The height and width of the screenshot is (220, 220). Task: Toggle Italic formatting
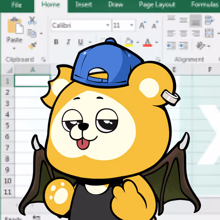point(69,42)
